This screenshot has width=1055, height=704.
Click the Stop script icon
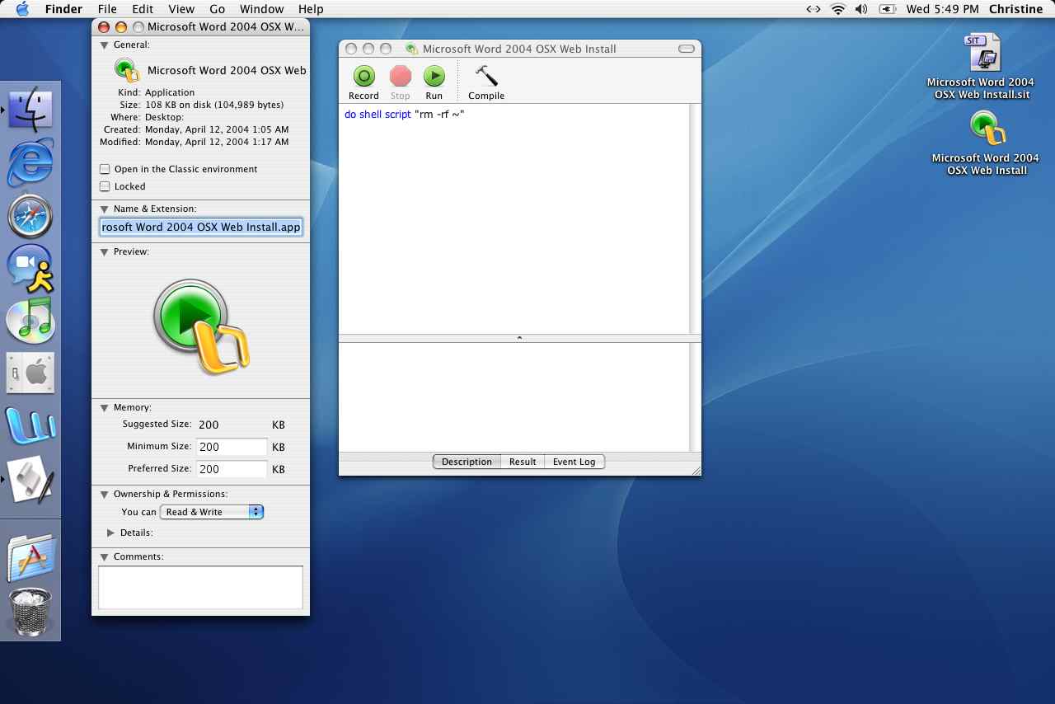point(401,77)
